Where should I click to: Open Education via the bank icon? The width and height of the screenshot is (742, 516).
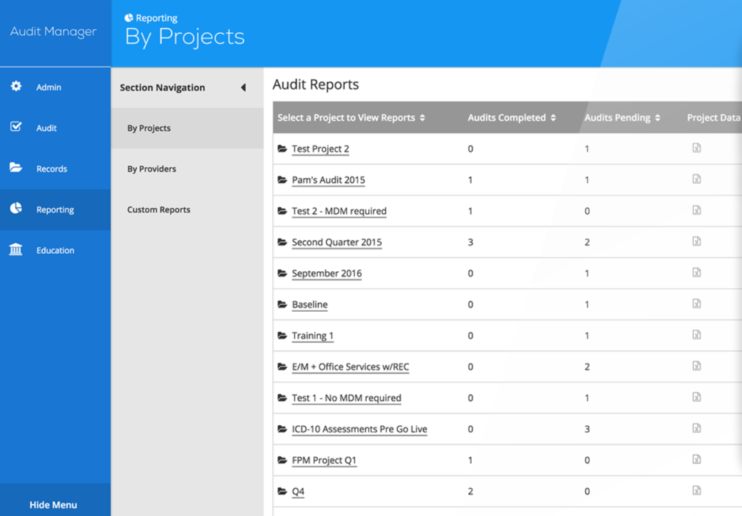pyautogui.click(x=15, y=250)
